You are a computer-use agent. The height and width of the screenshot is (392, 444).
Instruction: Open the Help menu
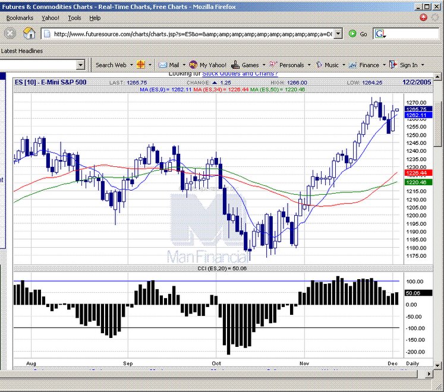click(x=95, y=18)
